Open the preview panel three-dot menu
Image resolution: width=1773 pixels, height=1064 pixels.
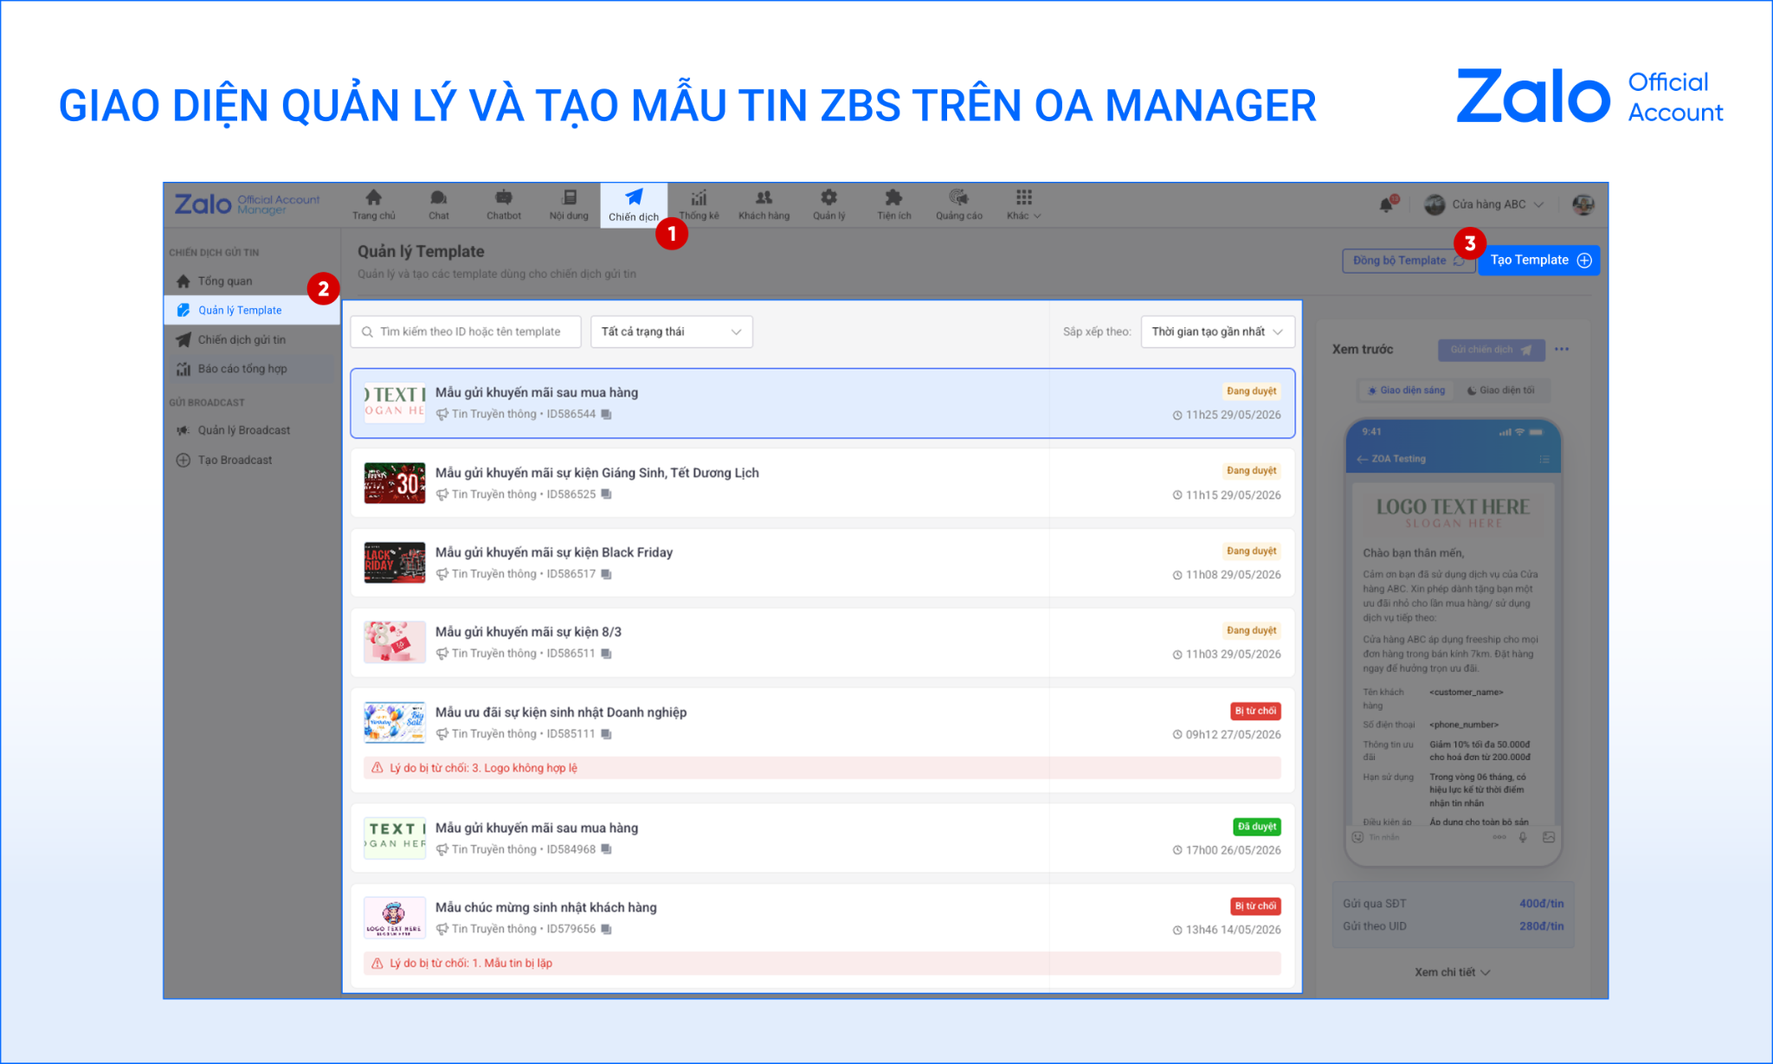click(1562, 350)
